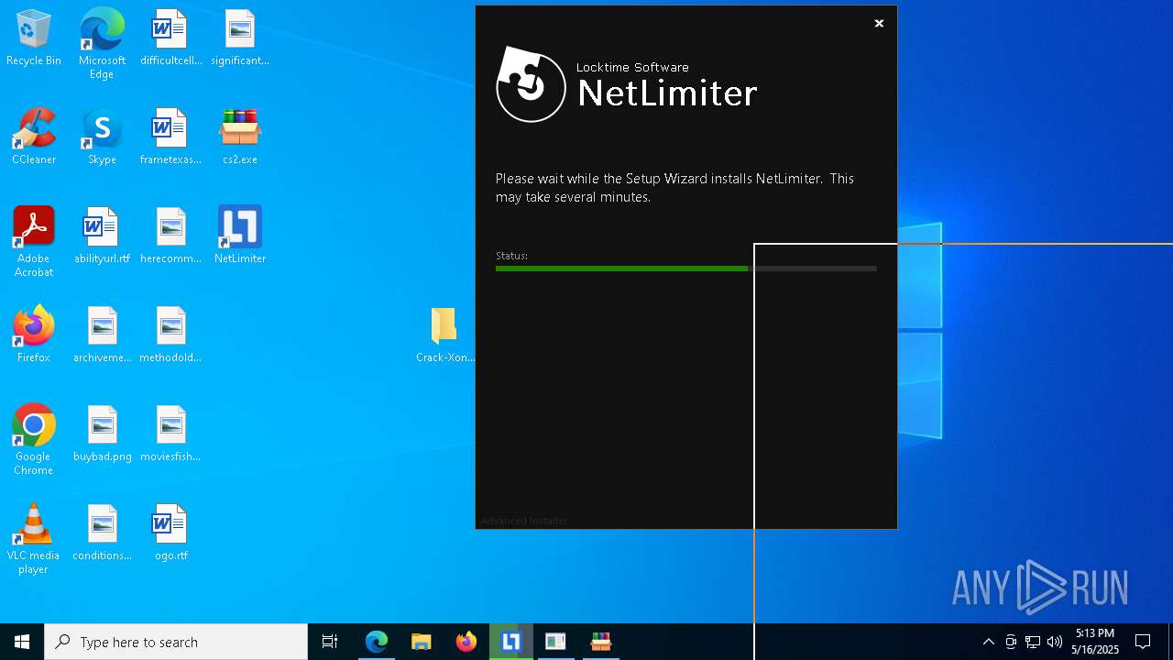Select the cs2.exe archive icon
Screen dimensions: 1173x660
point(240,137)
